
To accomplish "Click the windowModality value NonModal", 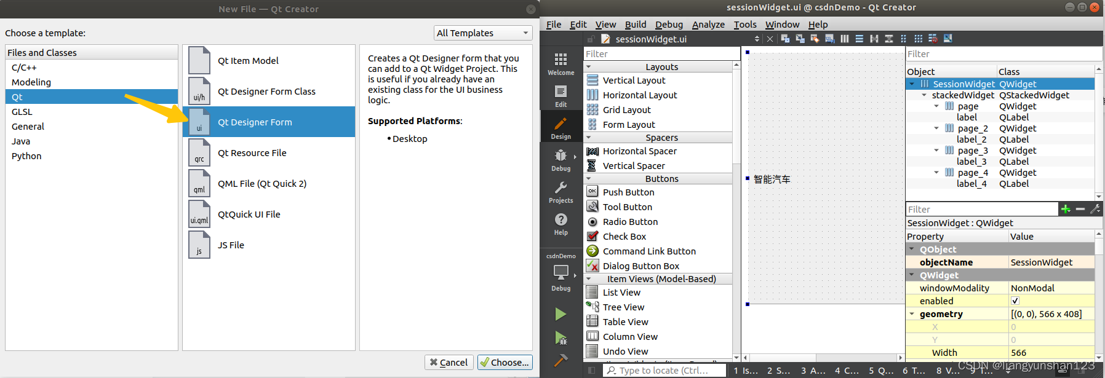I will pos(1051,288).
